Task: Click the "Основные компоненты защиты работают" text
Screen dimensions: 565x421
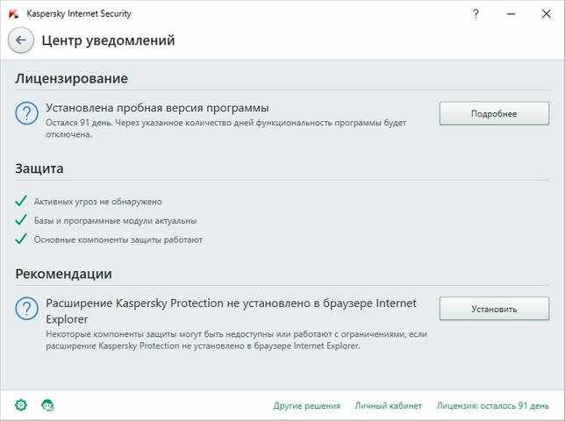Action: 118,239
